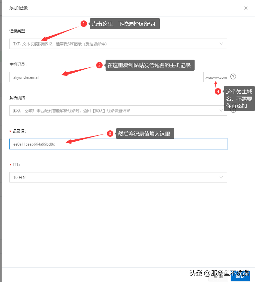Click the red number 2 badge
The width and height of the screenshot is (255, 282).
coord(99,65)
